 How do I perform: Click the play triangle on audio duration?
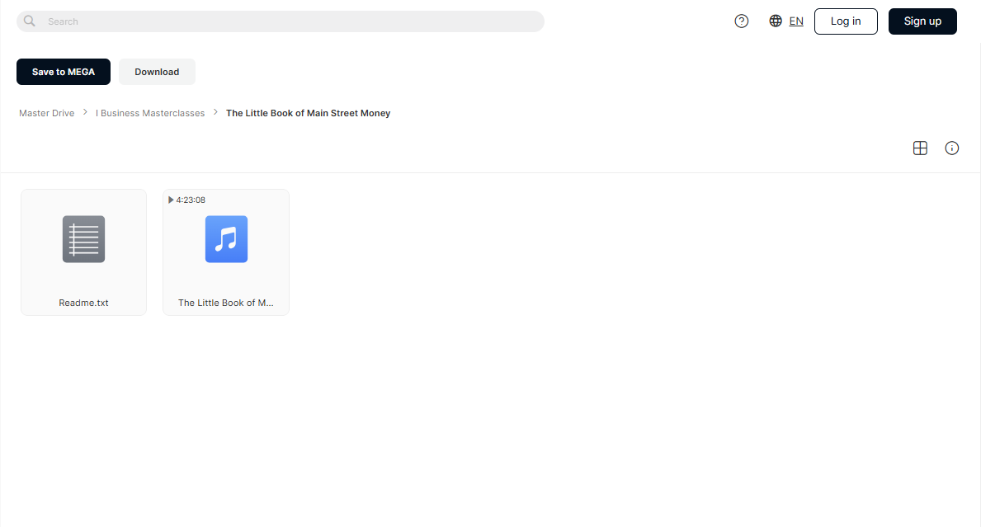pyautogui.click(x=171, y=200)
